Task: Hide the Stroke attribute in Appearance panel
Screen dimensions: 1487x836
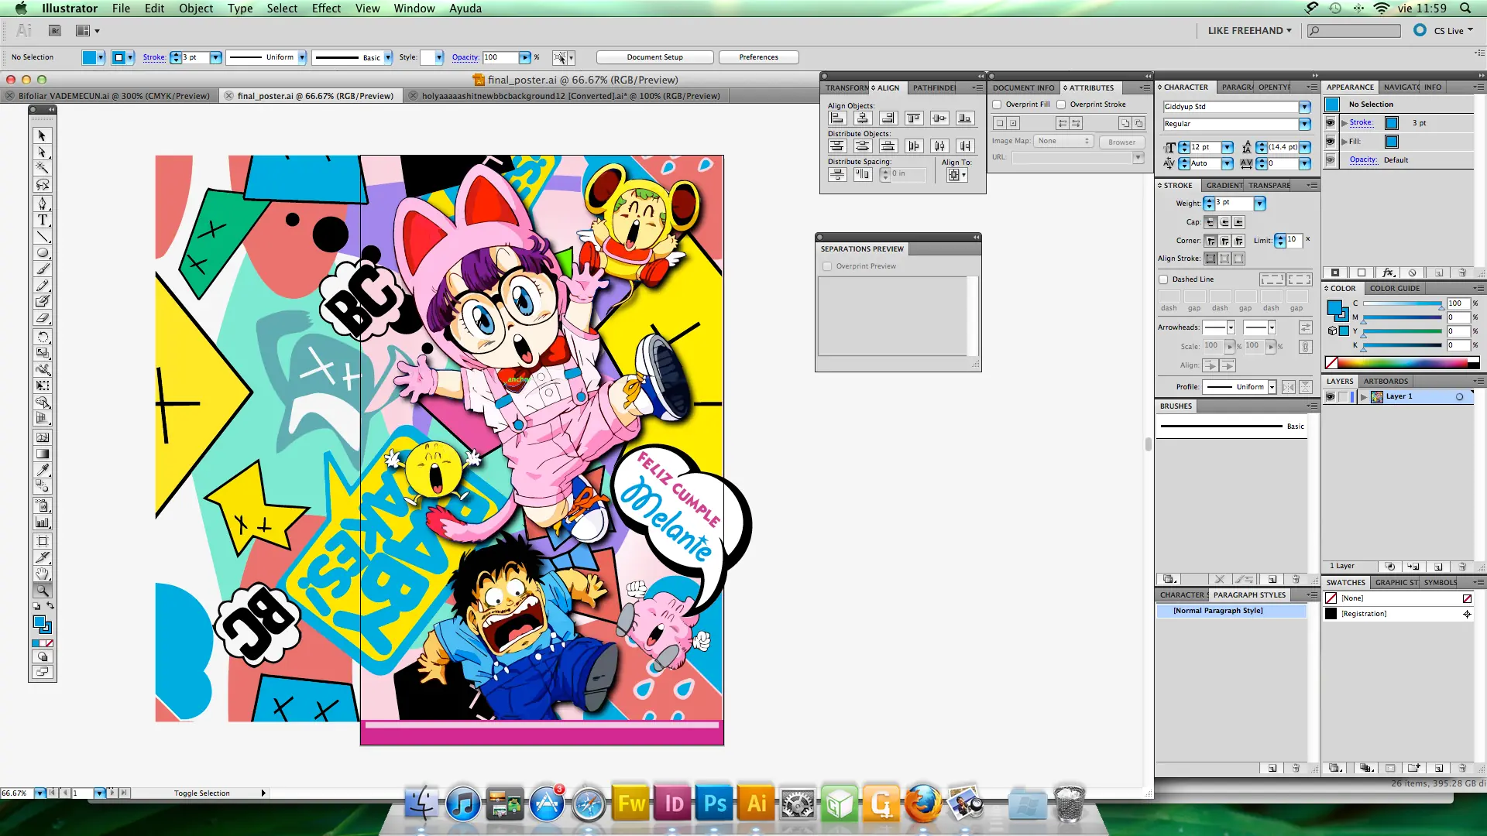Action: (1331, 122)
